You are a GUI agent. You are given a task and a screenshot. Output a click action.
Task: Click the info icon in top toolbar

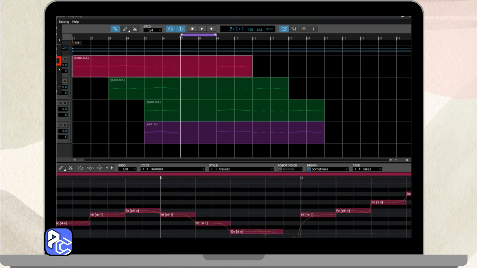313,29
